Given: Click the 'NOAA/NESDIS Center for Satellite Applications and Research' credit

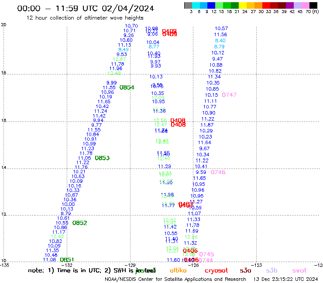Looking at the screenshot, I should point(175,280).
